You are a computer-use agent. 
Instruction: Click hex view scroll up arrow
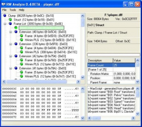[83, 89]
